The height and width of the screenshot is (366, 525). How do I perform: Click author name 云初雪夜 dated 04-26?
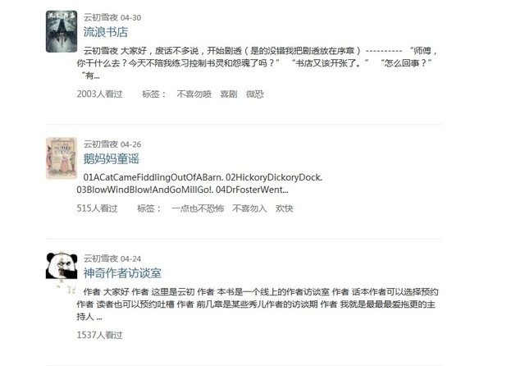pyautogui.click(x=101, y=144)
